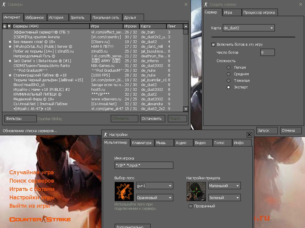
Task: Expand the logo color dropdown 'Оранжевый'
Action: tap(155, 198)
